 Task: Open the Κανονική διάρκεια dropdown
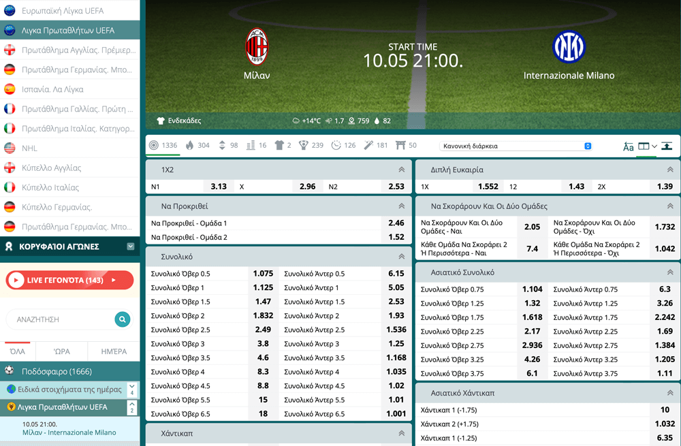pyautogui.click(x=516, y=146)
